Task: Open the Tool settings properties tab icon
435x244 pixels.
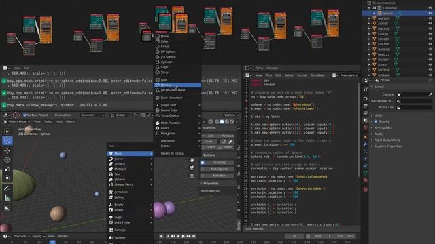Action: click(x=366, y=89)
